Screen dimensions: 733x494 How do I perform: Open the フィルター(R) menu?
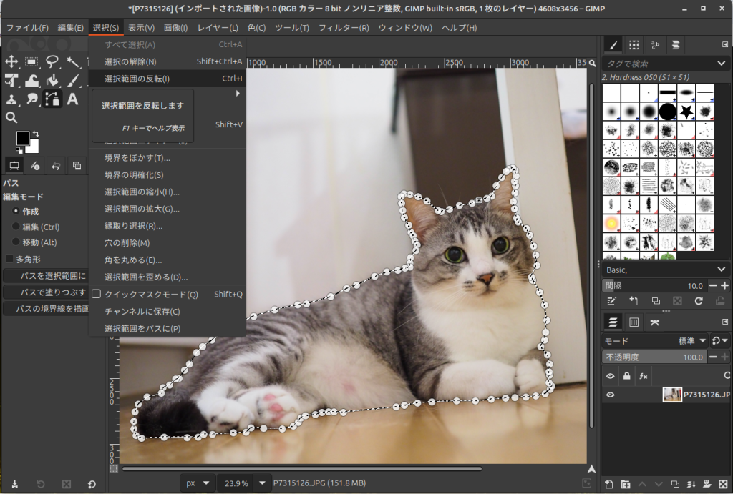pyautogui.click(x=343, y=28)
